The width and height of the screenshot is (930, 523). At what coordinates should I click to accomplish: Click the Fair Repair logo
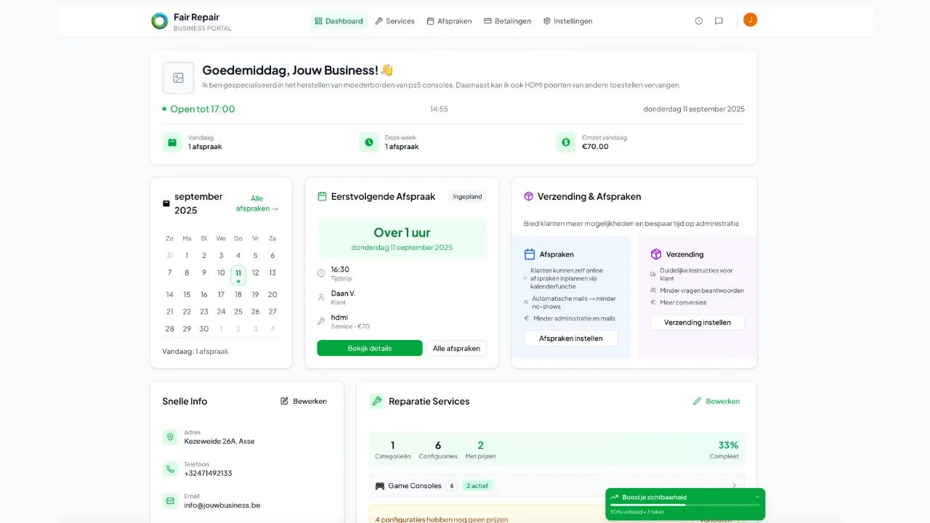point(159,20)
